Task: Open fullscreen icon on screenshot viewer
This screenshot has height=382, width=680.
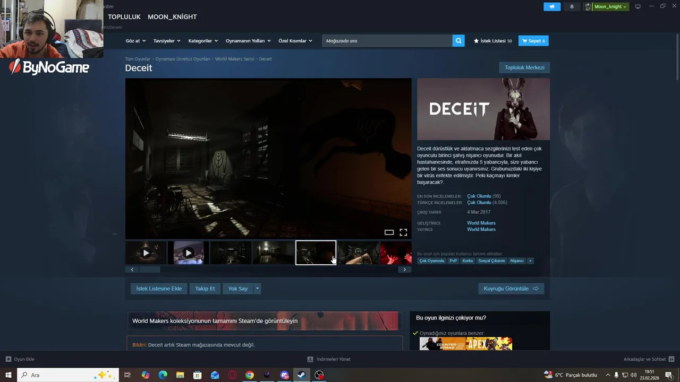Action: pyautogui.click(x=403, y=232)
